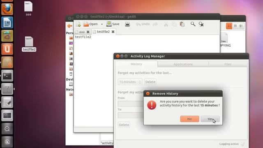Save the document in gedit
263x148 pixels.
coord(113,24)
